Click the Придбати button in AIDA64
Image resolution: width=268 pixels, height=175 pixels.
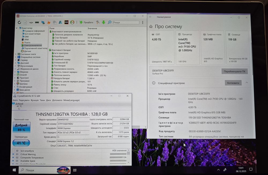(x=86, y=23)
